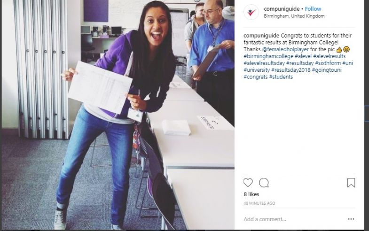Select the post photo of the student
The width and height of the screenshot is (369, 231).
[118, 115]
